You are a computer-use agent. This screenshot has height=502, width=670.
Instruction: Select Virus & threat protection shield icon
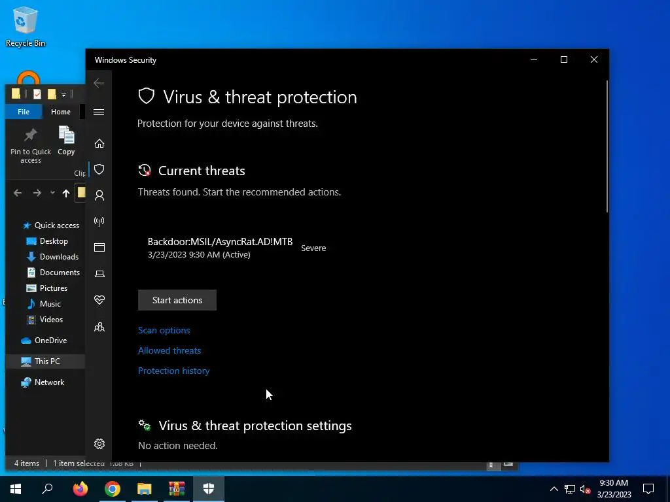click(99, 169)
